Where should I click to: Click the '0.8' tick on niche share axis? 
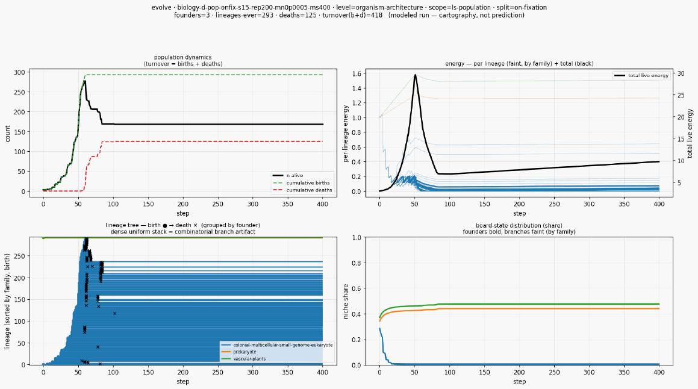356,263
